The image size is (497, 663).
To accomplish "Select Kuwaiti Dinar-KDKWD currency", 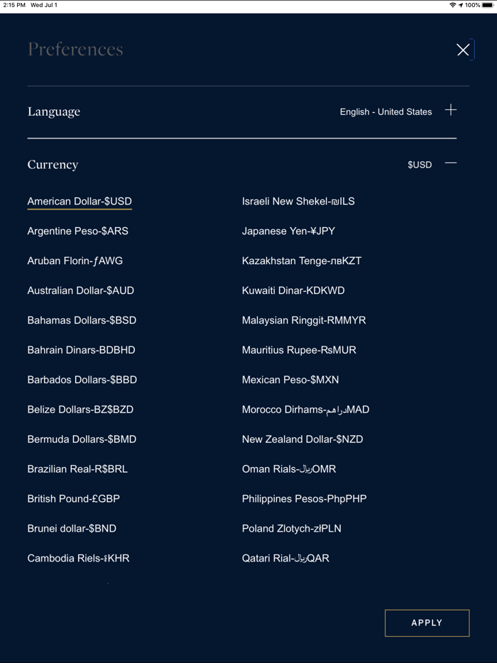I will [x=294, y=290].
